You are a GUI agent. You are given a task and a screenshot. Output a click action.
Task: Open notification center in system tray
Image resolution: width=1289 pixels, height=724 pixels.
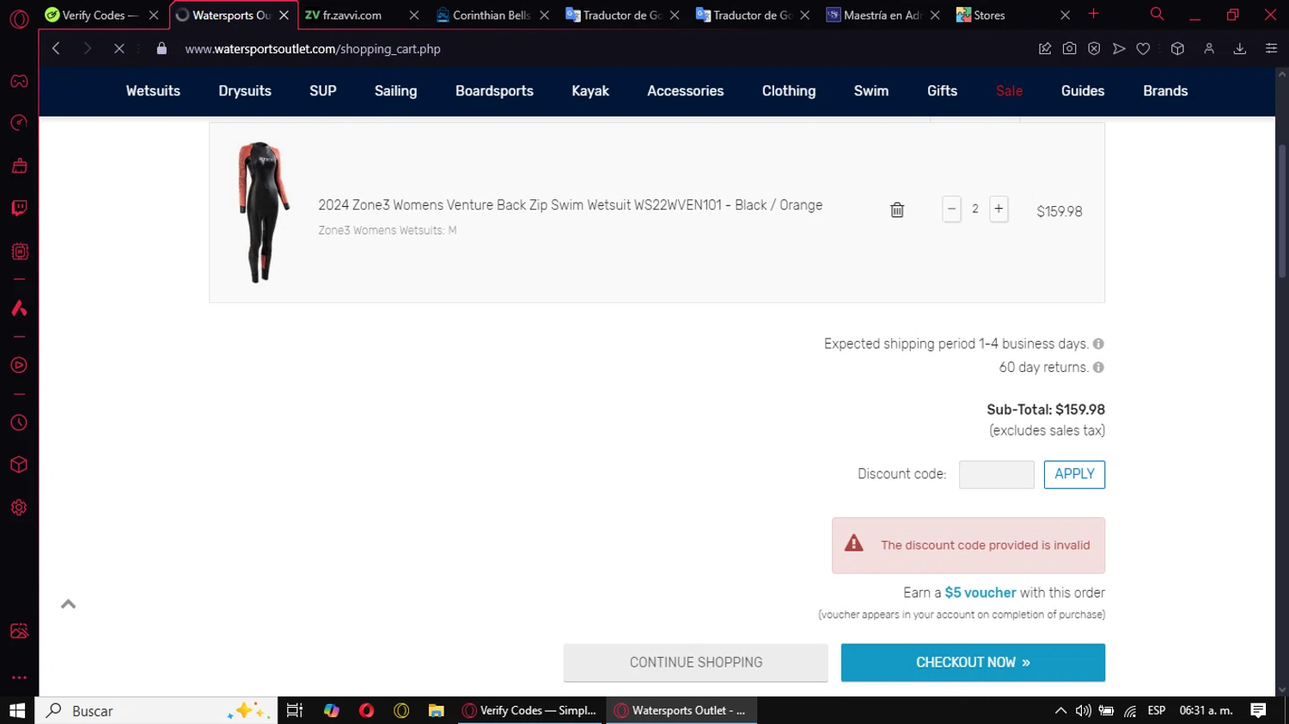1258,710
